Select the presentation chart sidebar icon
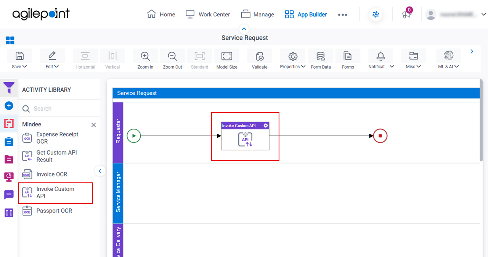Viewport: 488px width, 257px height. tap(9, 177)
